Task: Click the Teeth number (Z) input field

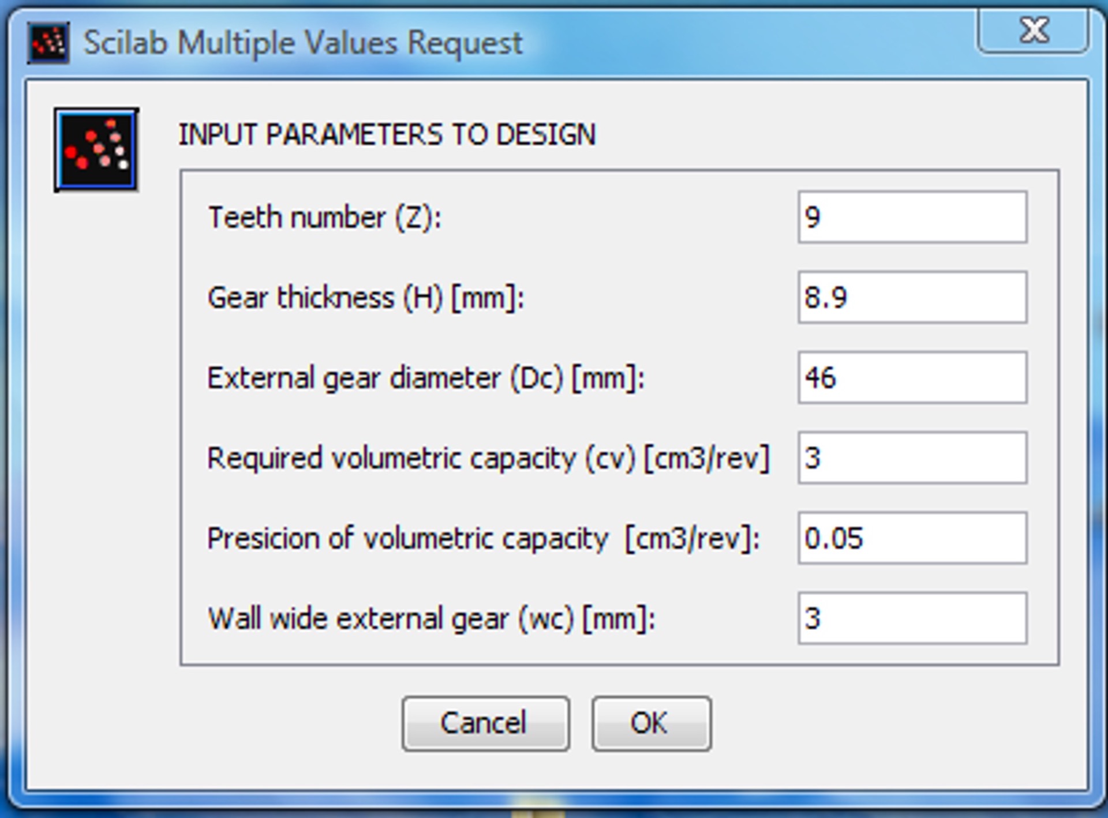Action: pos(912,217)
